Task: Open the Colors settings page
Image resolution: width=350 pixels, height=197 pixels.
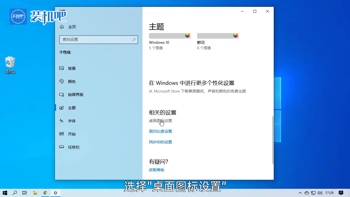Action: click(72, 82)
